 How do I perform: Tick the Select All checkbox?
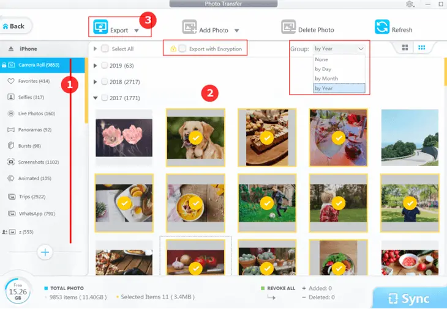pos(105,49)
